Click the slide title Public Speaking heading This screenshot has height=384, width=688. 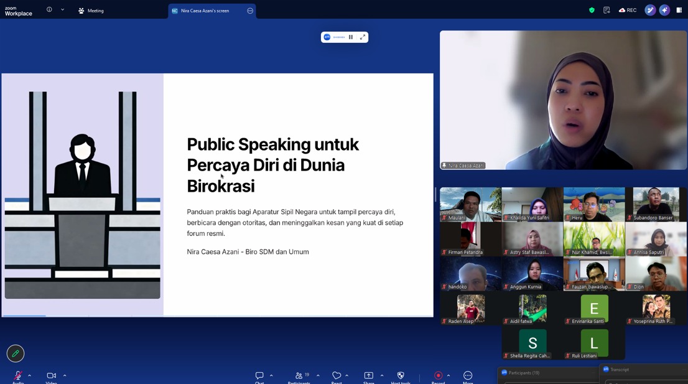click(273, 165)
